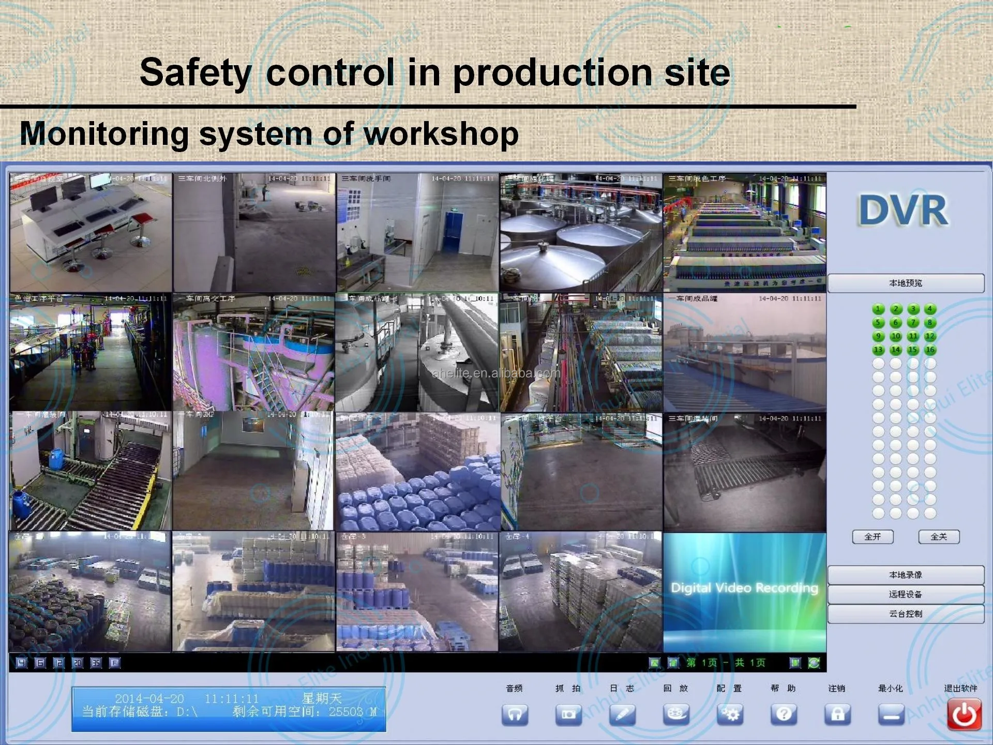The height and width of the screenshot is (745, 993).
Task: Open the 远程设备 remote devices section
Action: pos(906,594)
